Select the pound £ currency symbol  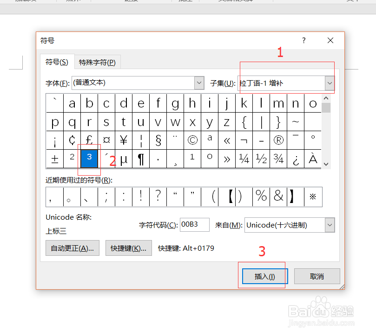pyautogui.click(x=89, y=140)
